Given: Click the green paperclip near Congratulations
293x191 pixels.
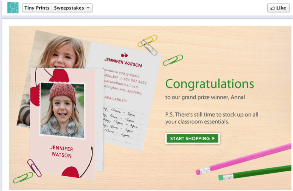Looking at the screenshot, I should [x=173, y=60].
